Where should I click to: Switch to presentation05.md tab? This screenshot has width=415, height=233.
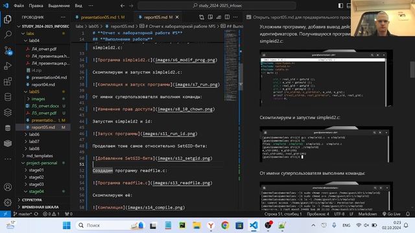[102, 17]
